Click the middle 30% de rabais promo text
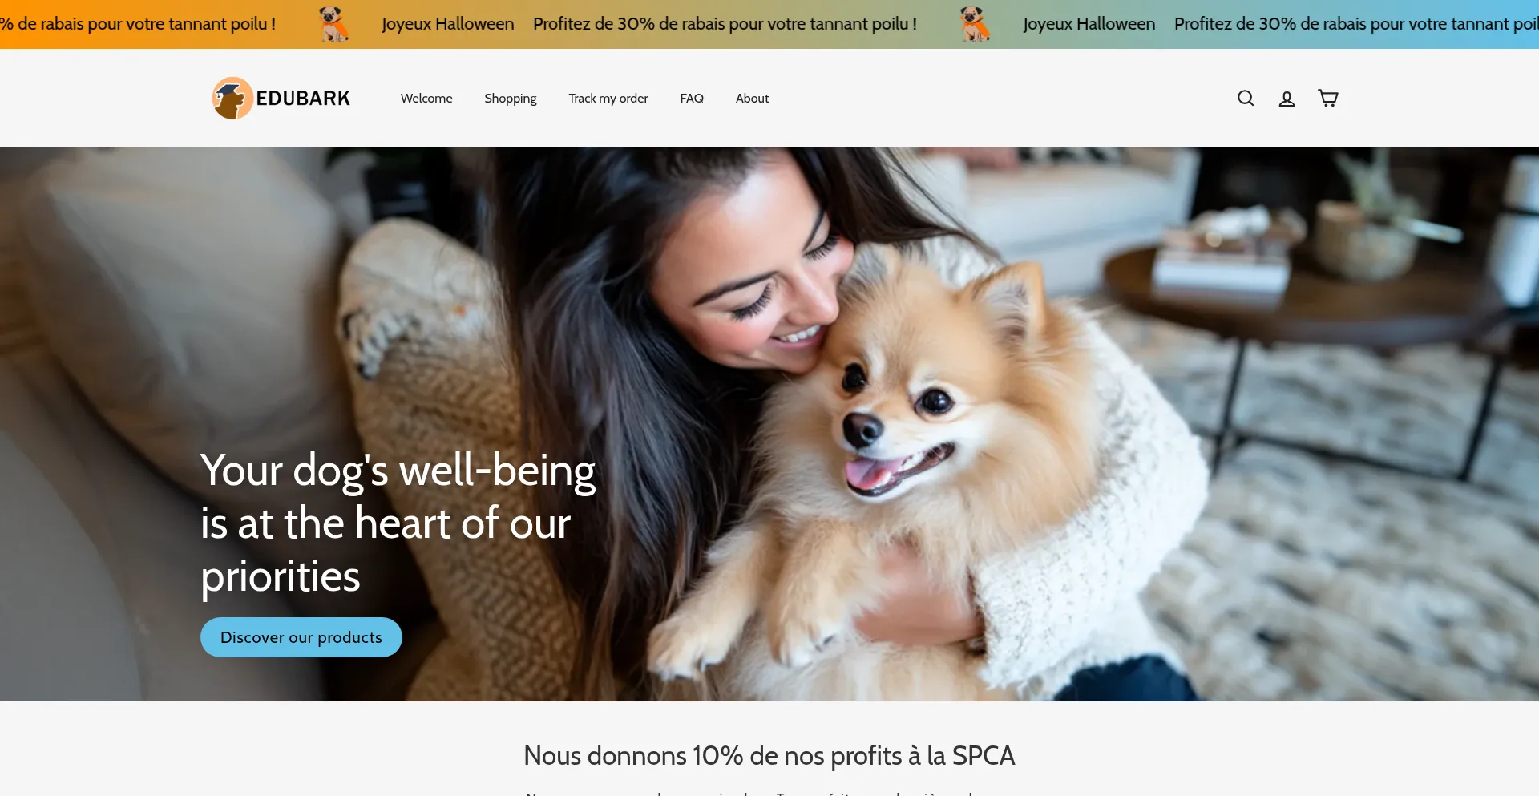The width and height of the screenshot is (1539, 796). (x=725, y=24)
